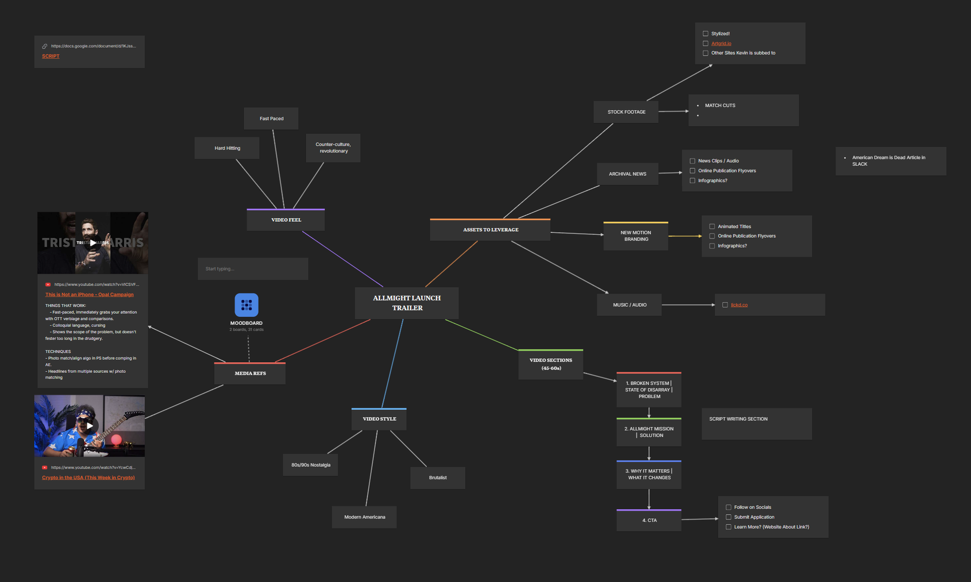
Task: Check the Stylized! checkbox
Action: point(705,33)
